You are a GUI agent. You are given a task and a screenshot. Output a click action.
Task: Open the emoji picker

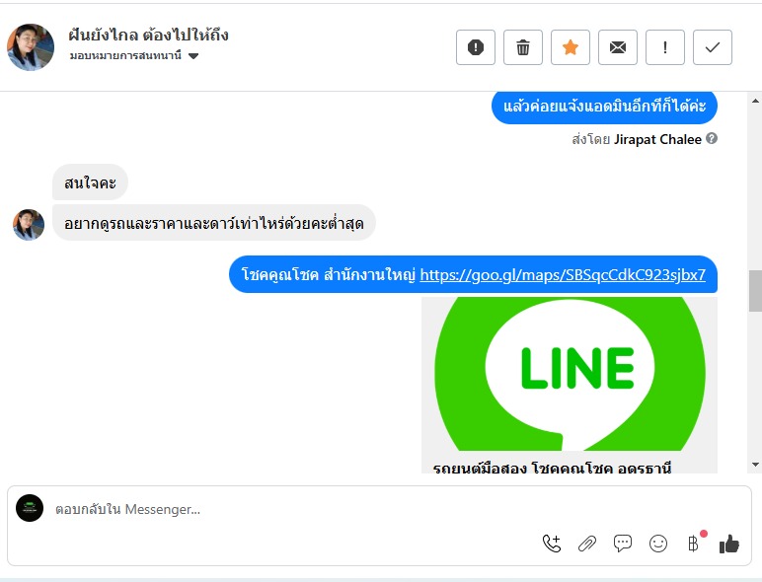(658, 544)
